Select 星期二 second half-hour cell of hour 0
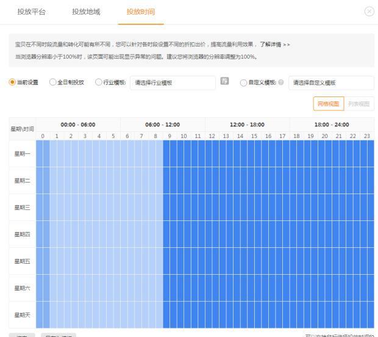Image resolution: width=378 pixels, height=337 pixels. 46,180
